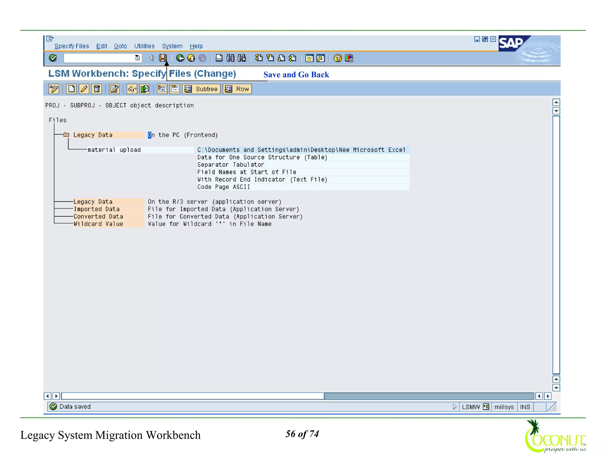Go to First Page icon
606x455 pixels.
(259, 58)
